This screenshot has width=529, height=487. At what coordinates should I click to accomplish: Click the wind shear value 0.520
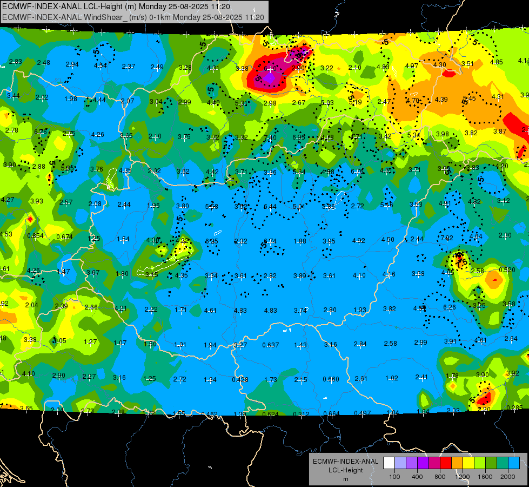(507, 269)
